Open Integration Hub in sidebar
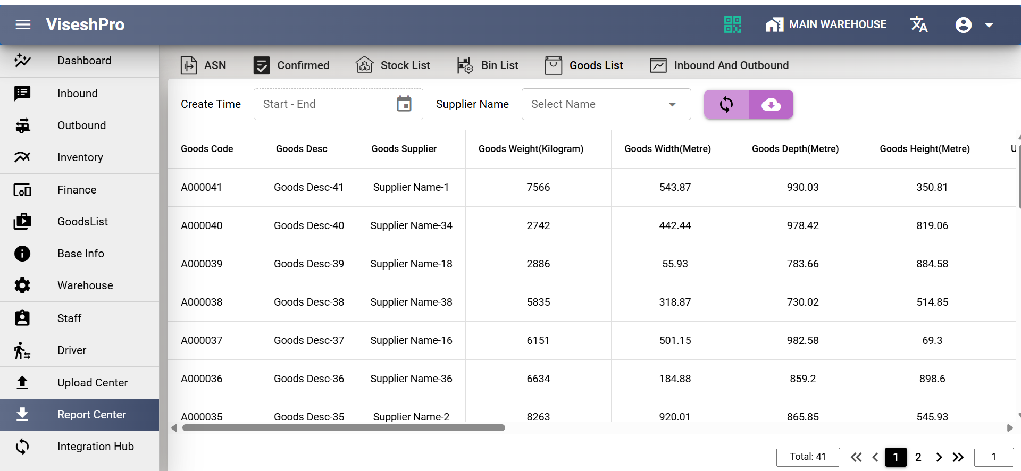 (95, 447)
